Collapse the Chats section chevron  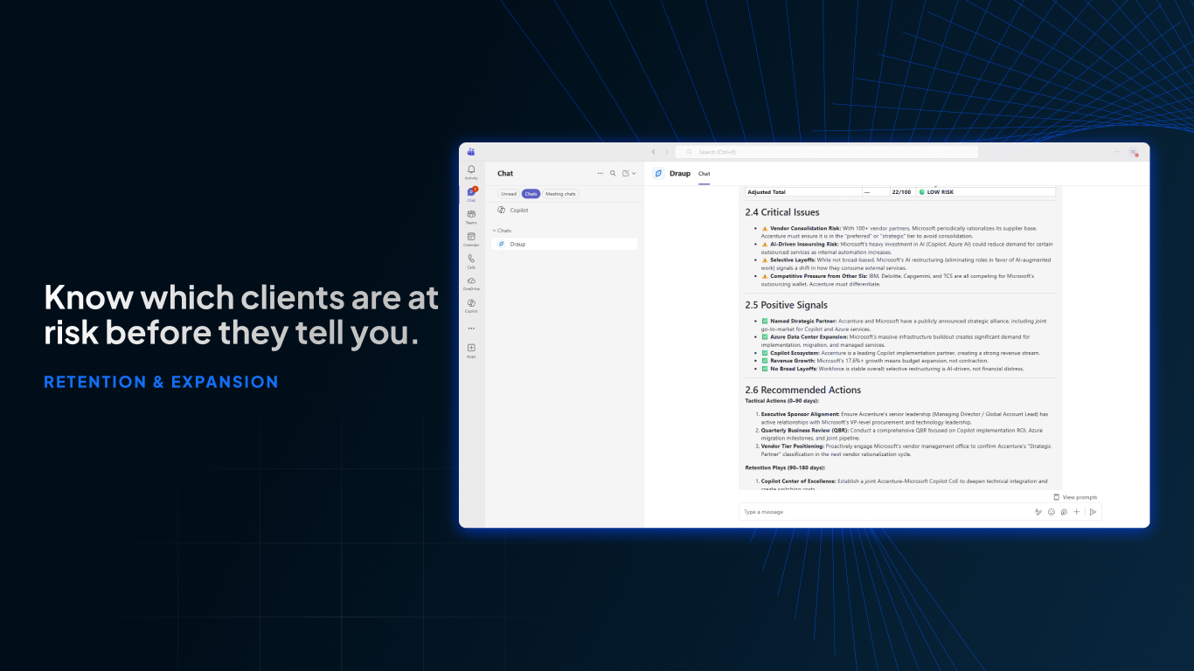(494, 231)
